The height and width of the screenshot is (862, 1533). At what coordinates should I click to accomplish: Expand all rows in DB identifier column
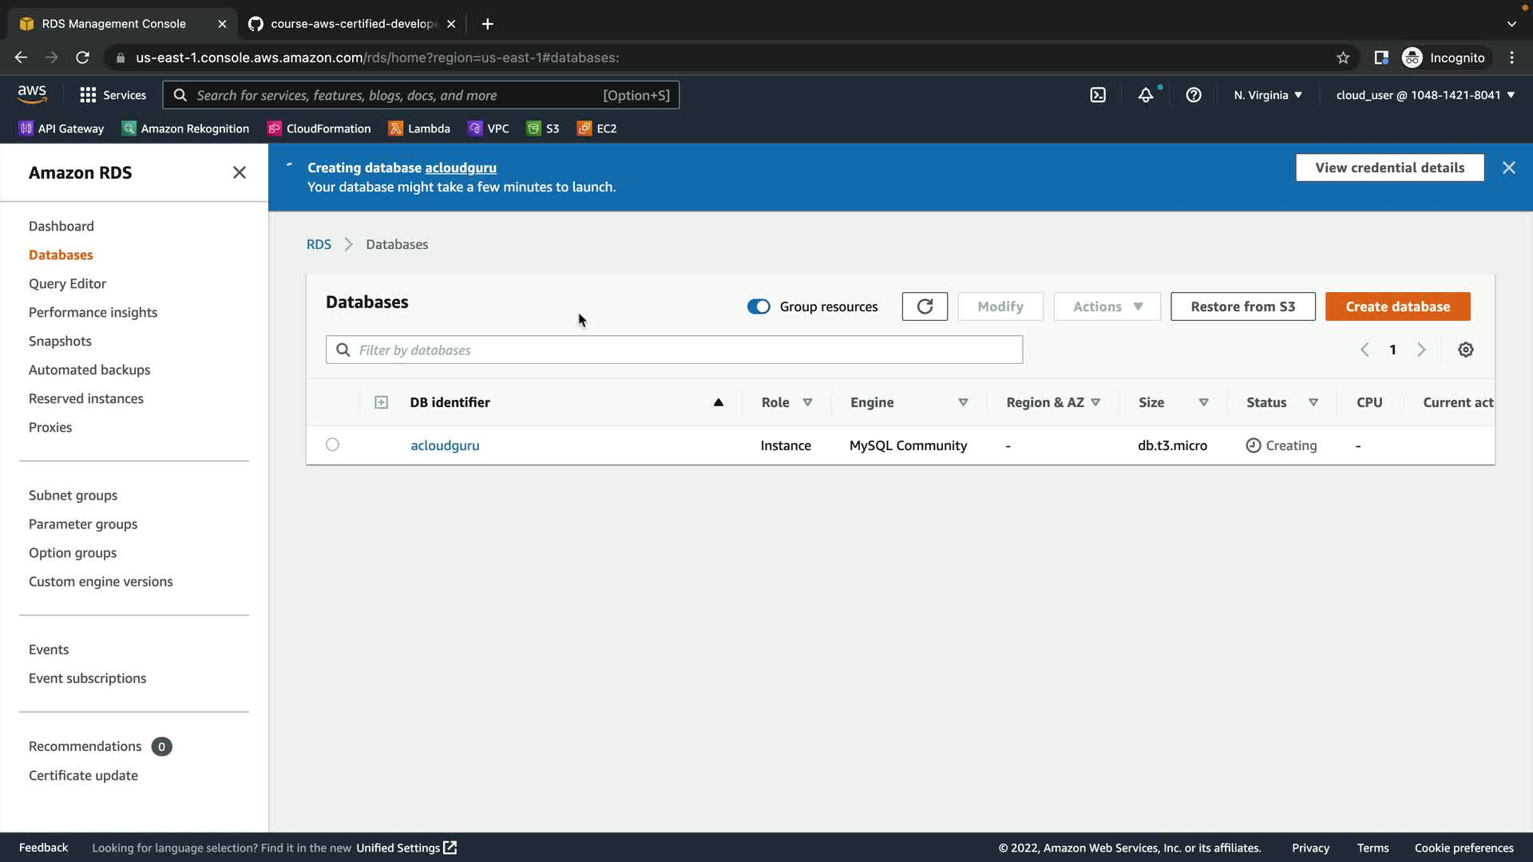[x=382, y=402]
